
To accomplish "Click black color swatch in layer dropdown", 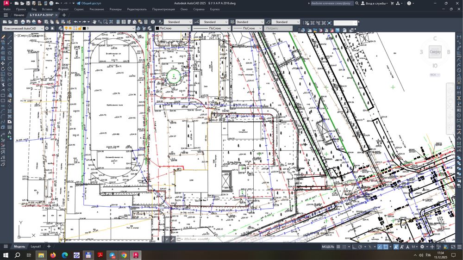I will point(84,28).
